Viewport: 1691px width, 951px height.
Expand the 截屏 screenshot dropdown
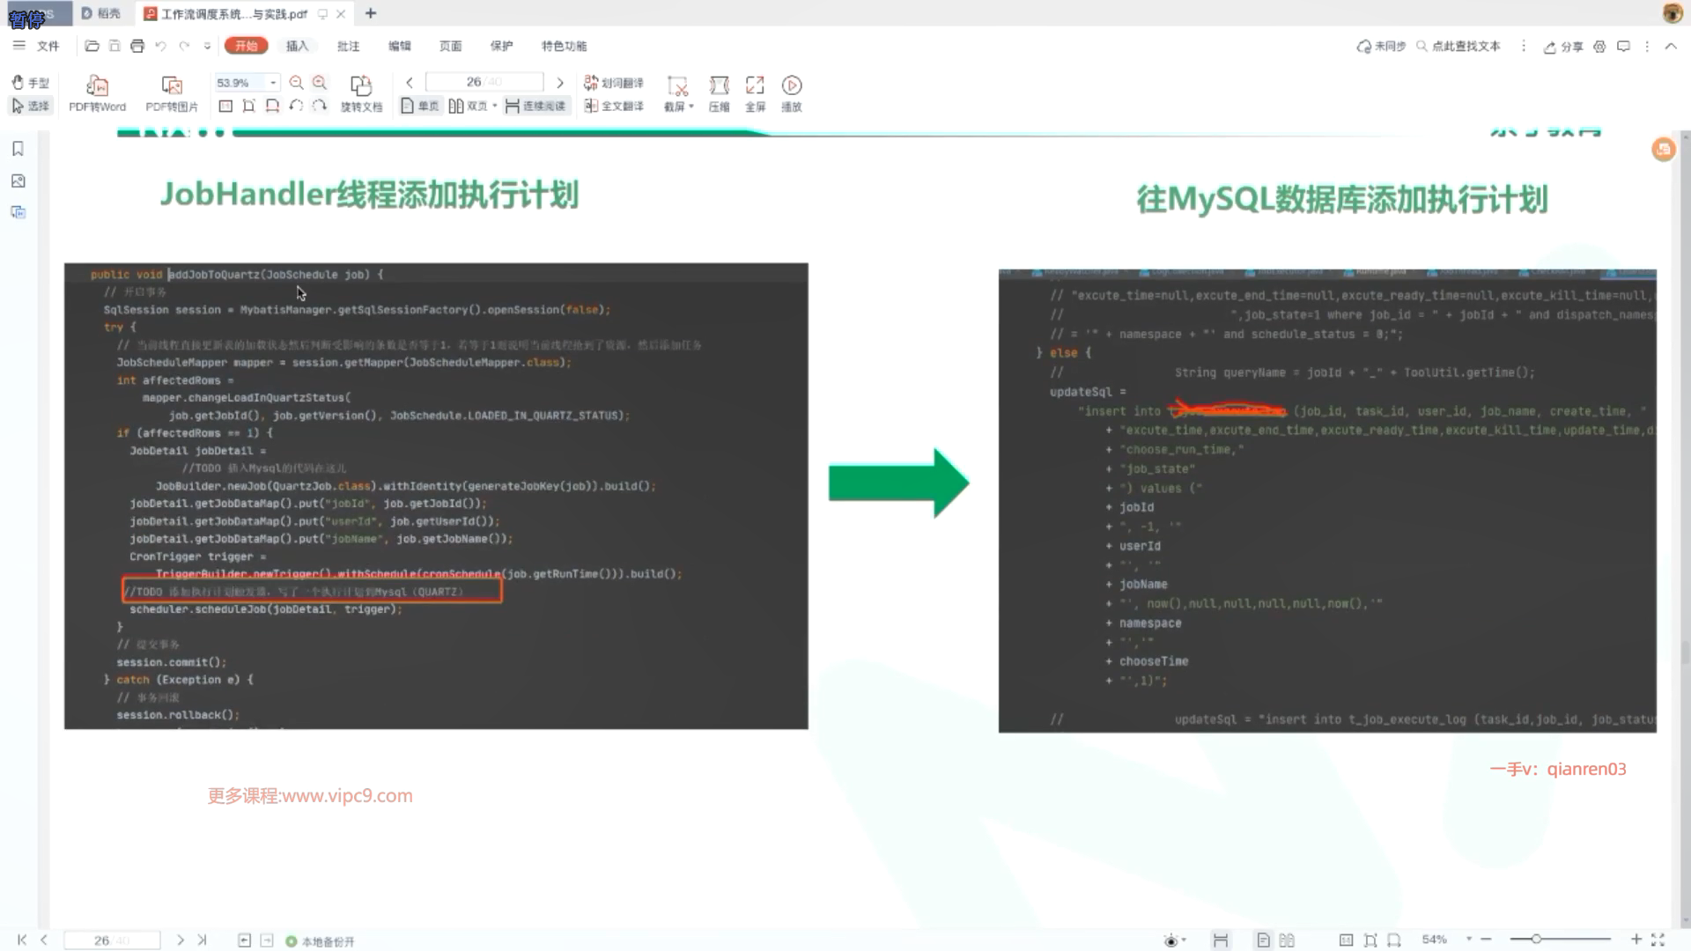(691, 107)
